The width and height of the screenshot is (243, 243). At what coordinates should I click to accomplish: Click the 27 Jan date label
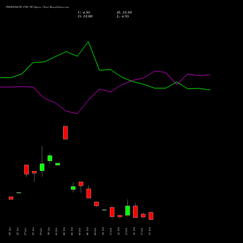26,231
